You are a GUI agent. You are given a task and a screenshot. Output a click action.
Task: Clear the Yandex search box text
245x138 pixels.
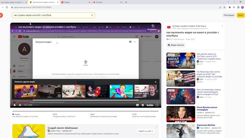[92, 15]
